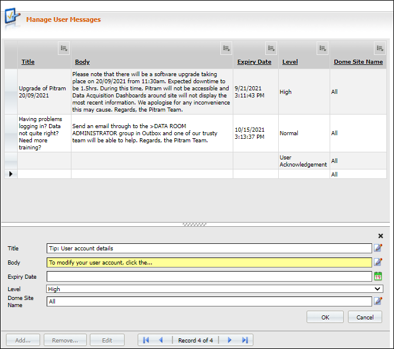
Task: Expand the Level dropdown showing High
Action: pyautogui.click(x=377, y=289)
